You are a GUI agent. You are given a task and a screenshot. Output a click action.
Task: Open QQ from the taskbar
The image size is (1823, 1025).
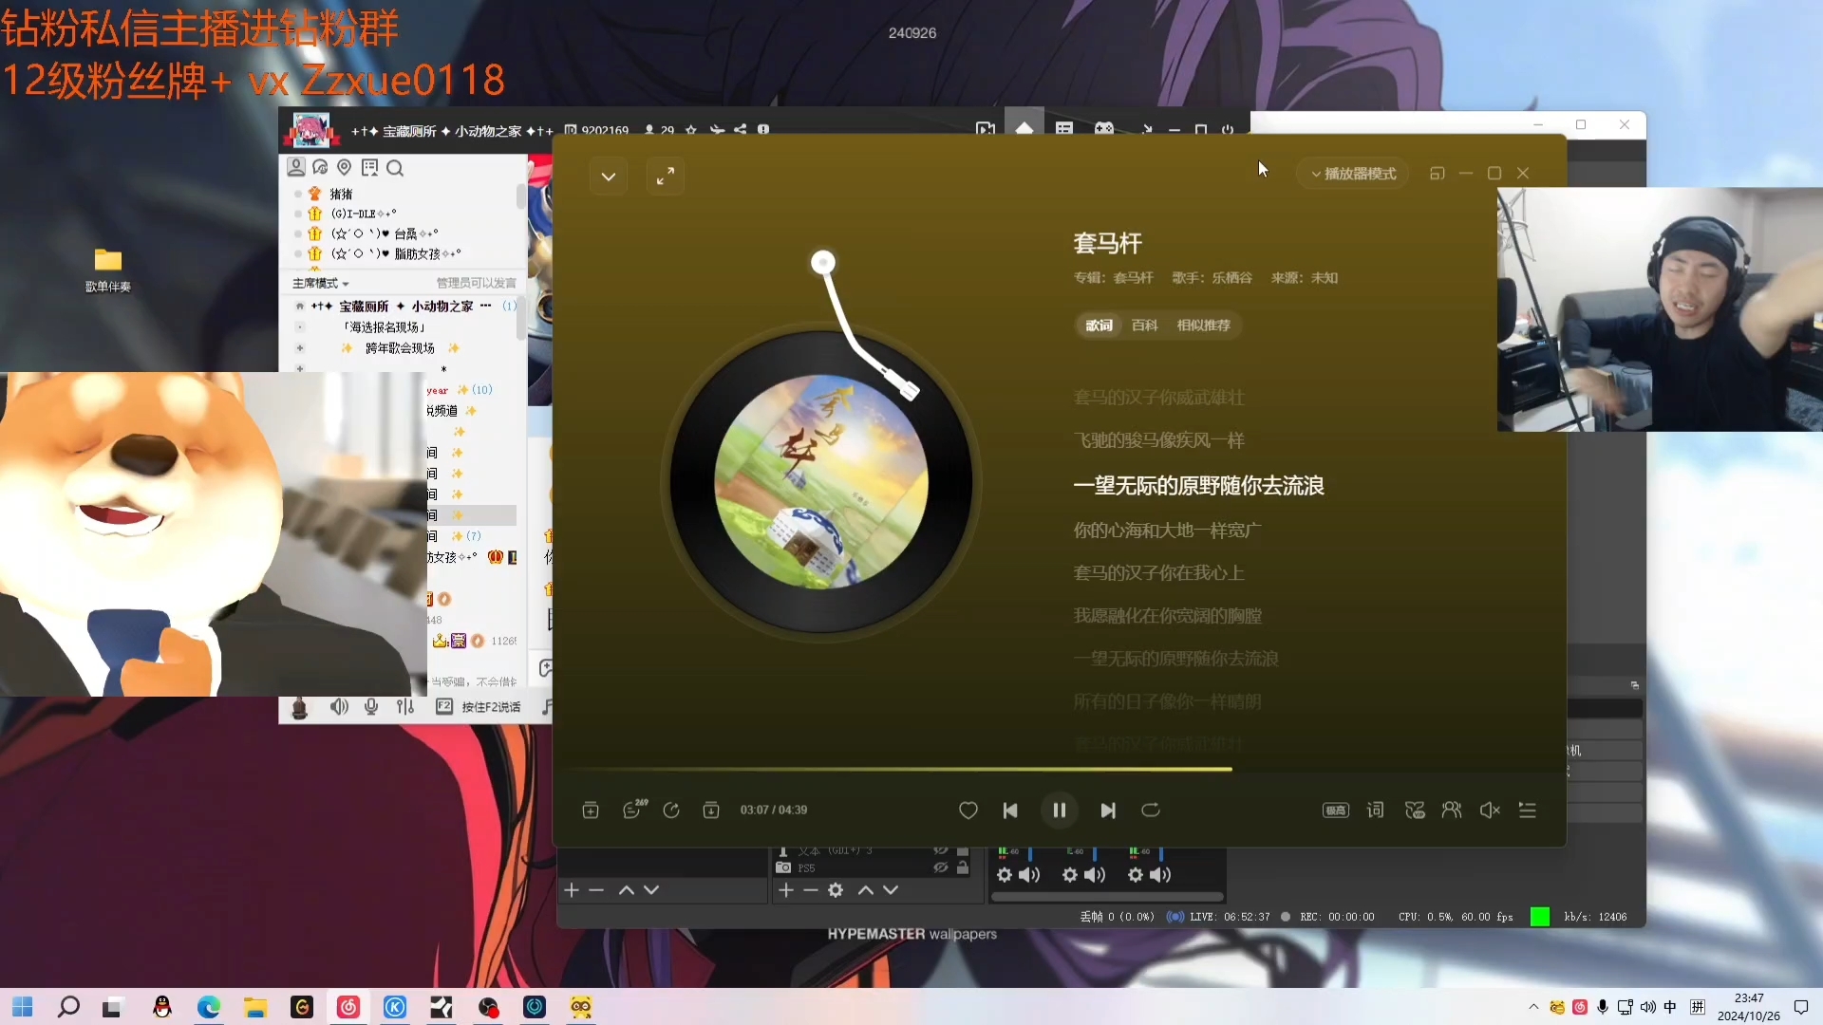click(162, 1007)
